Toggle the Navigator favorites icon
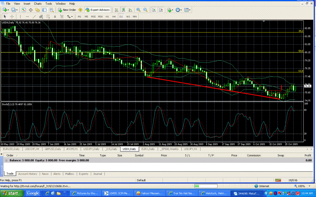Viewport: 316px width, 197px height. coord(37,10)
